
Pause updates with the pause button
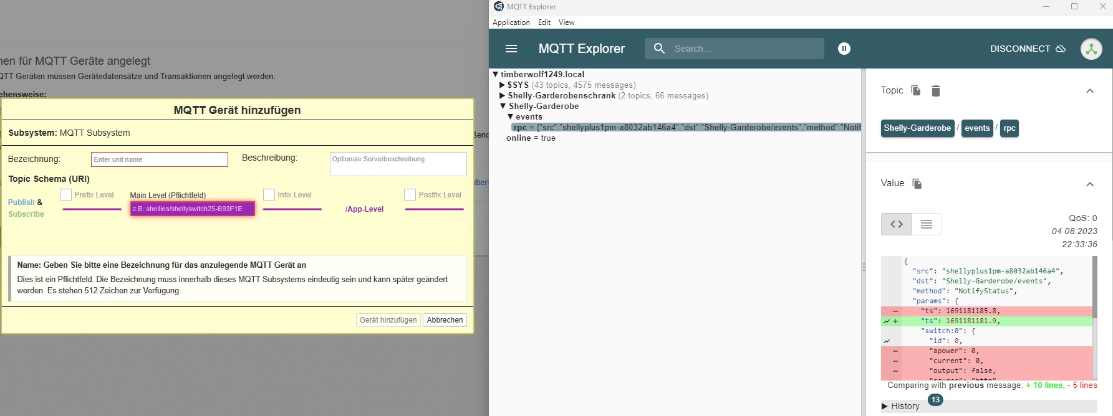[x=844, y=49]
